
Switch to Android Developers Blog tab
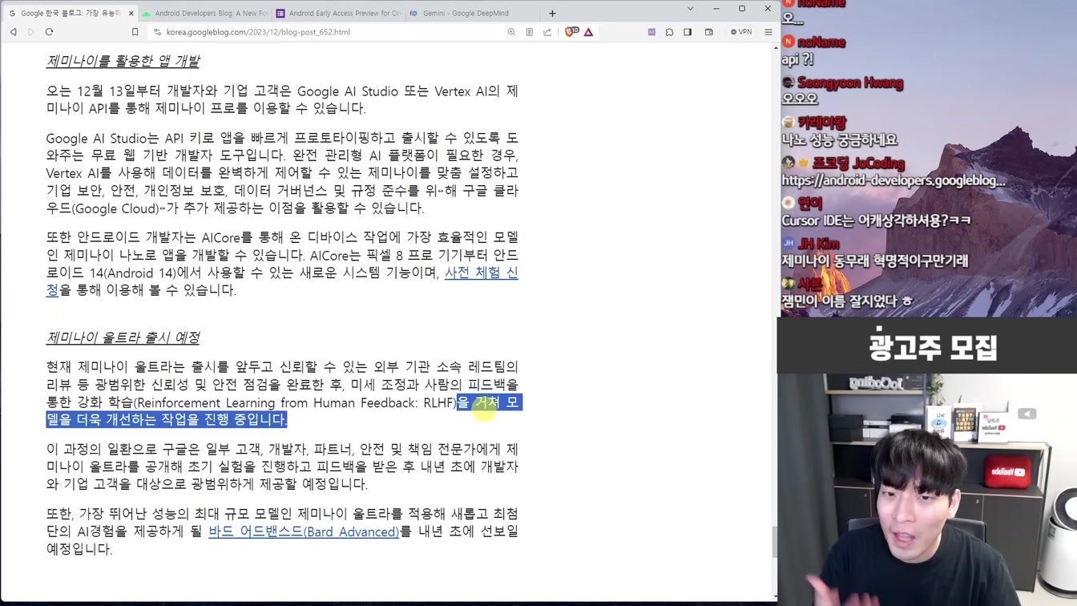click(x=205, y=13)
